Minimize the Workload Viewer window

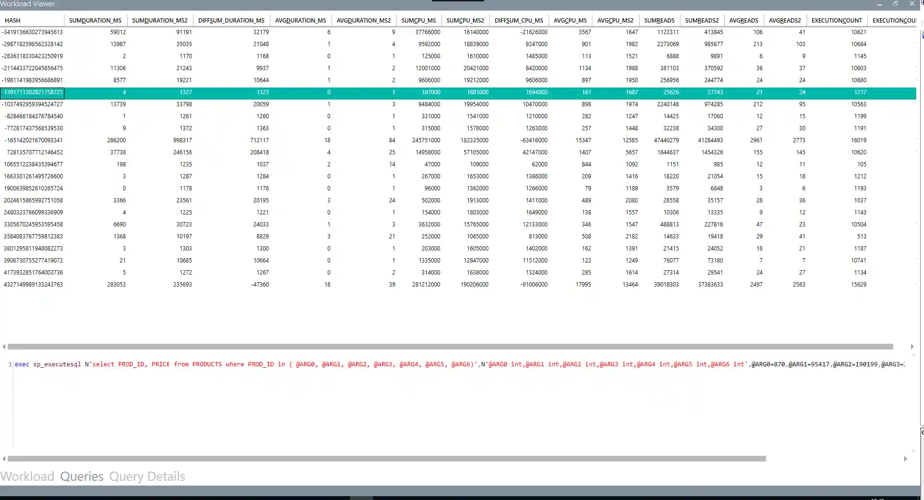880,4
